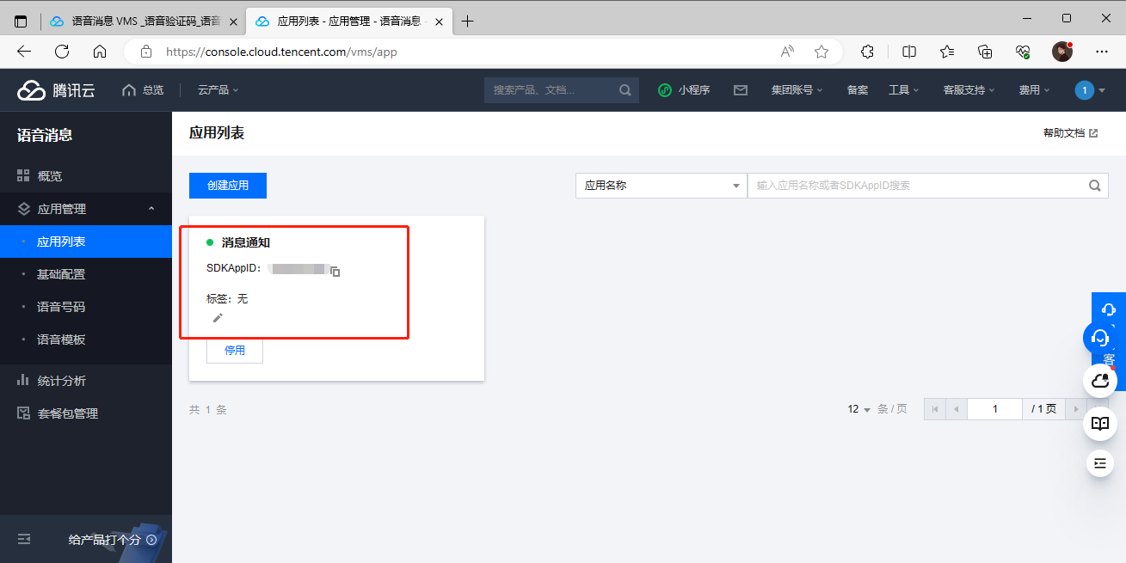The image size is (1126, 563).
Task: Click the search icon in the app search box
Action: (1095, 185)
